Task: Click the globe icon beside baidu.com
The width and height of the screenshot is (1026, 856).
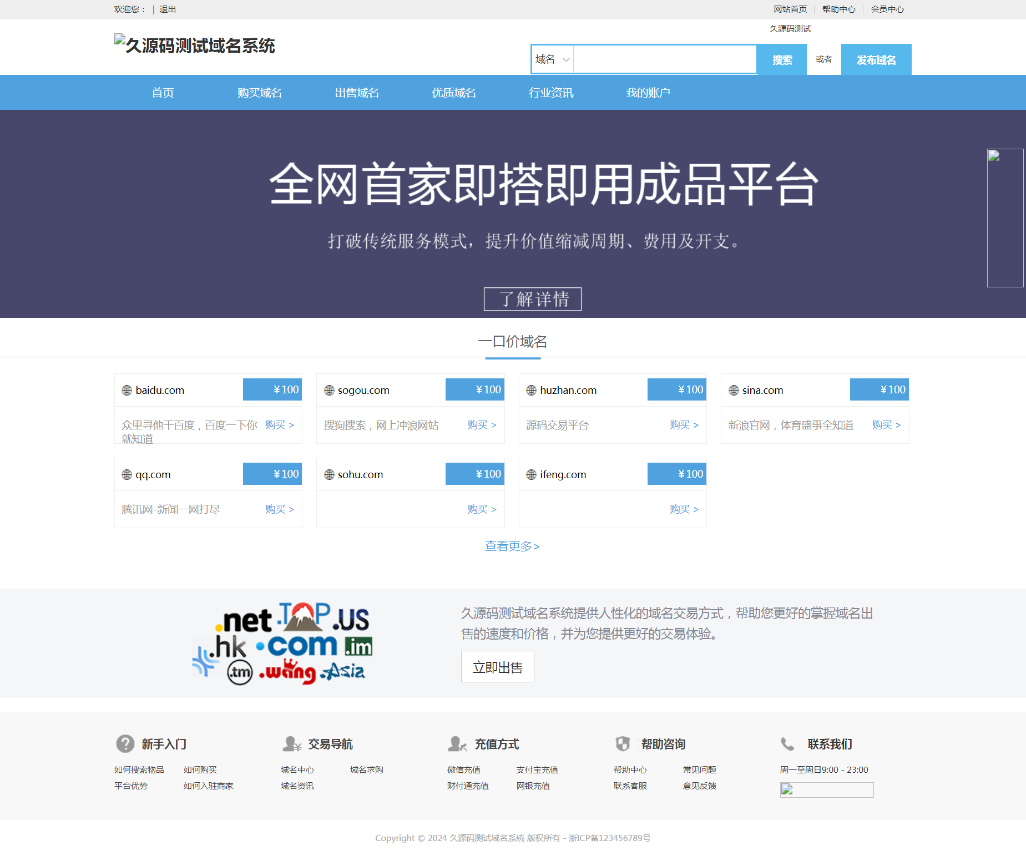Action: pyautogui.click(x=127, y=390)
